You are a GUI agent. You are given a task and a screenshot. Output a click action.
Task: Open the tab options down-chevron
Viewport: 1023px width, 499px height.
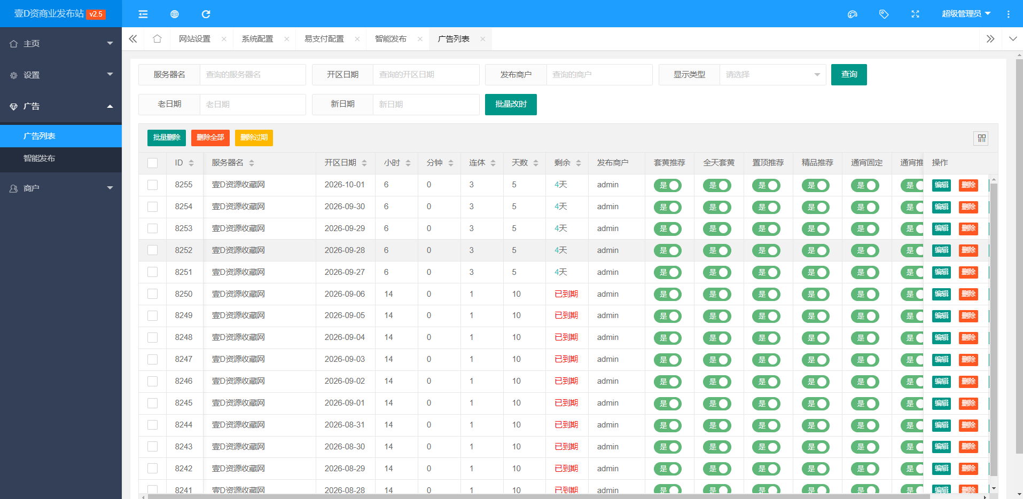click(x=1013, y=39)
